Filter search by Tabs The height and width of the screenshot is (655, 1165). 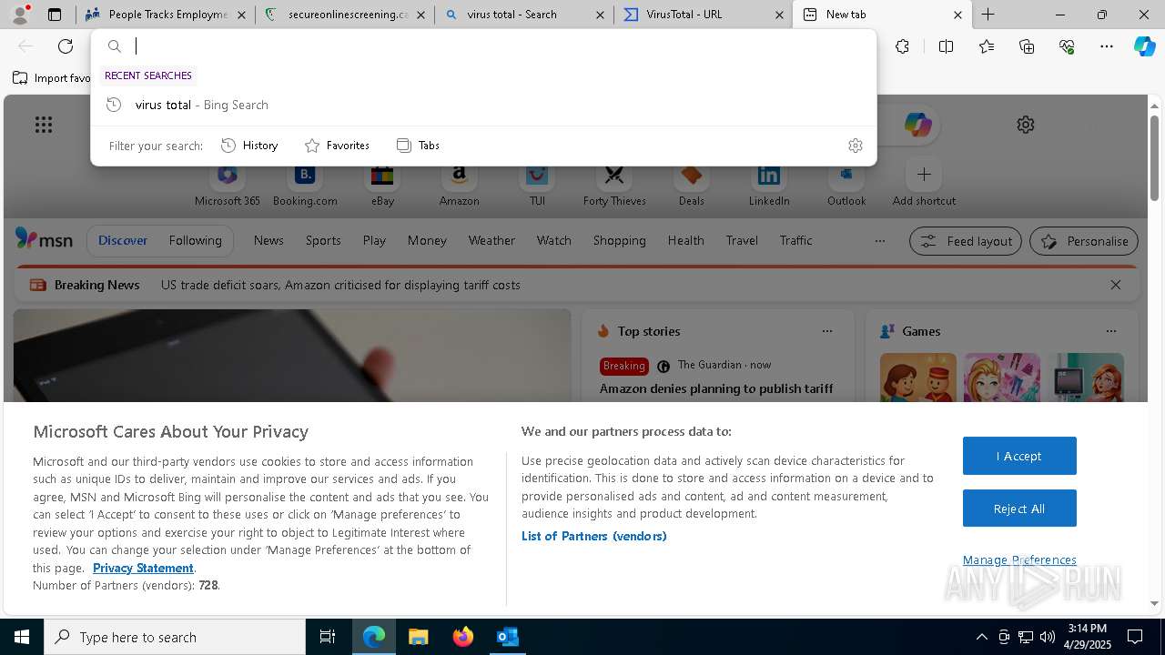pos(418,146)
